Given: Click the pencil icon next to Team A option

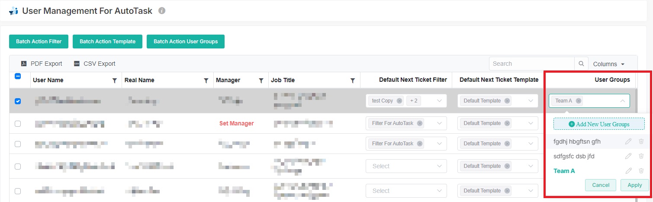Looking at the screenshot, I should click(x=628, y=171).
